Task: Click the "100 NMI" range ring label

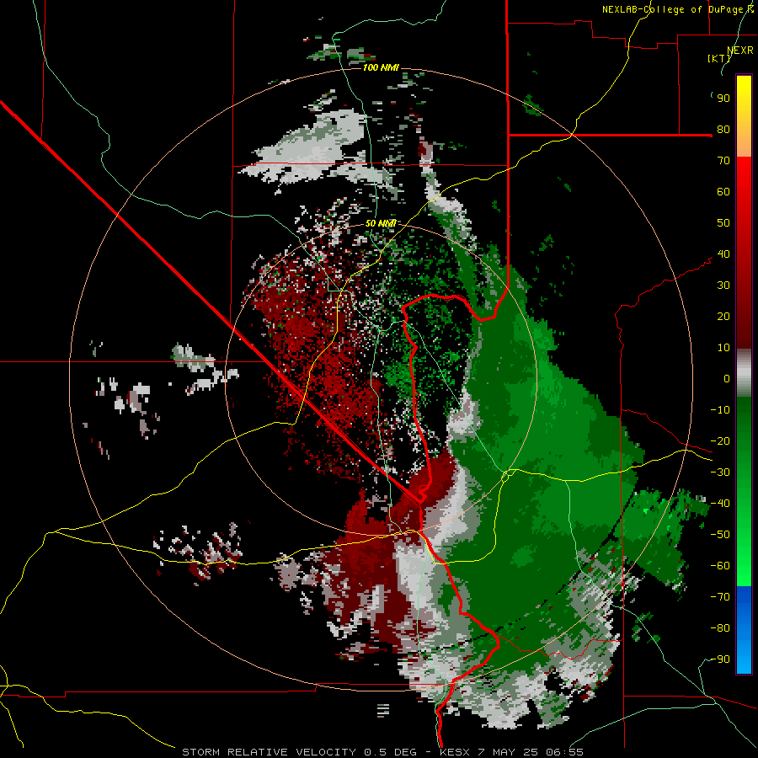Action: tap(381, 67)
